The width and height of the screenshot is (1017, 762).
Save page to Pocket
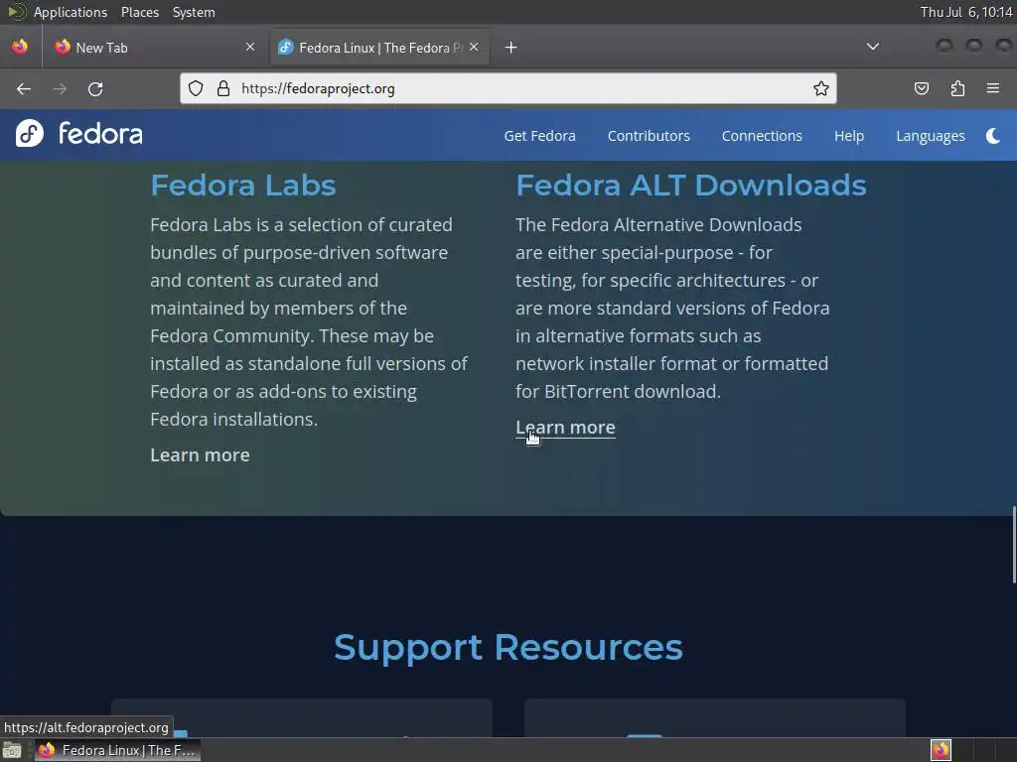[x=922, y=88]
